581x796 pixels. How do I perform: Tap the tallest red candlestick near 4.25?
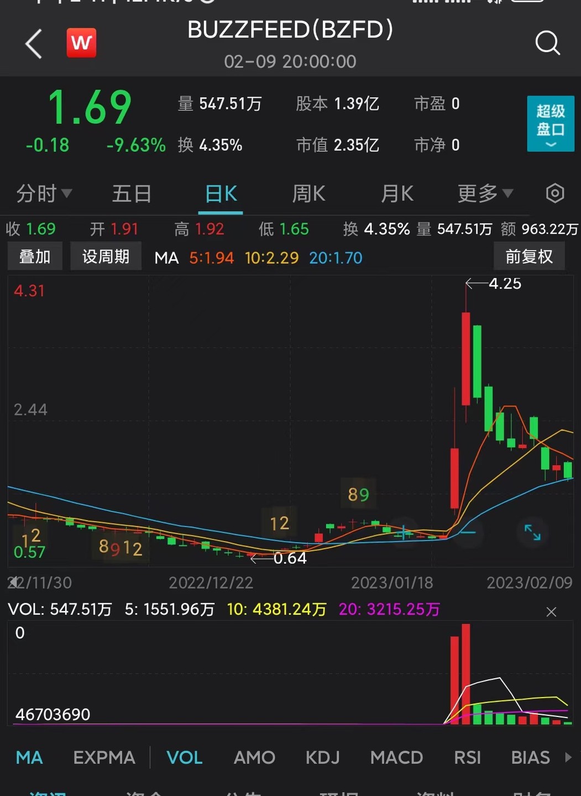(466, 358)
